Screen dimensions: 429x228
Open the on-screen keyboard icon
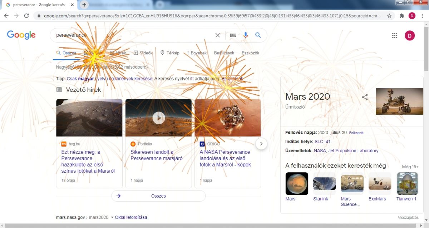click(x=233, y=35)
